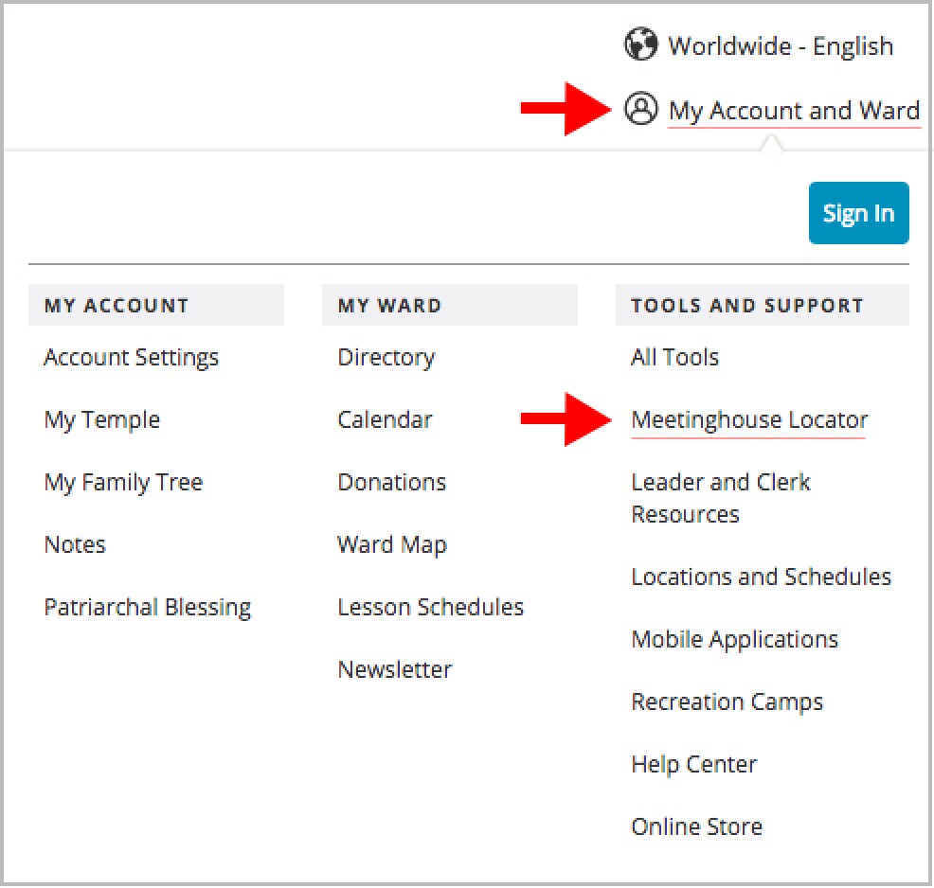Viewport: 934px width, 888px height.
Task: Open the ward Directory
Action: click(386, 357)
